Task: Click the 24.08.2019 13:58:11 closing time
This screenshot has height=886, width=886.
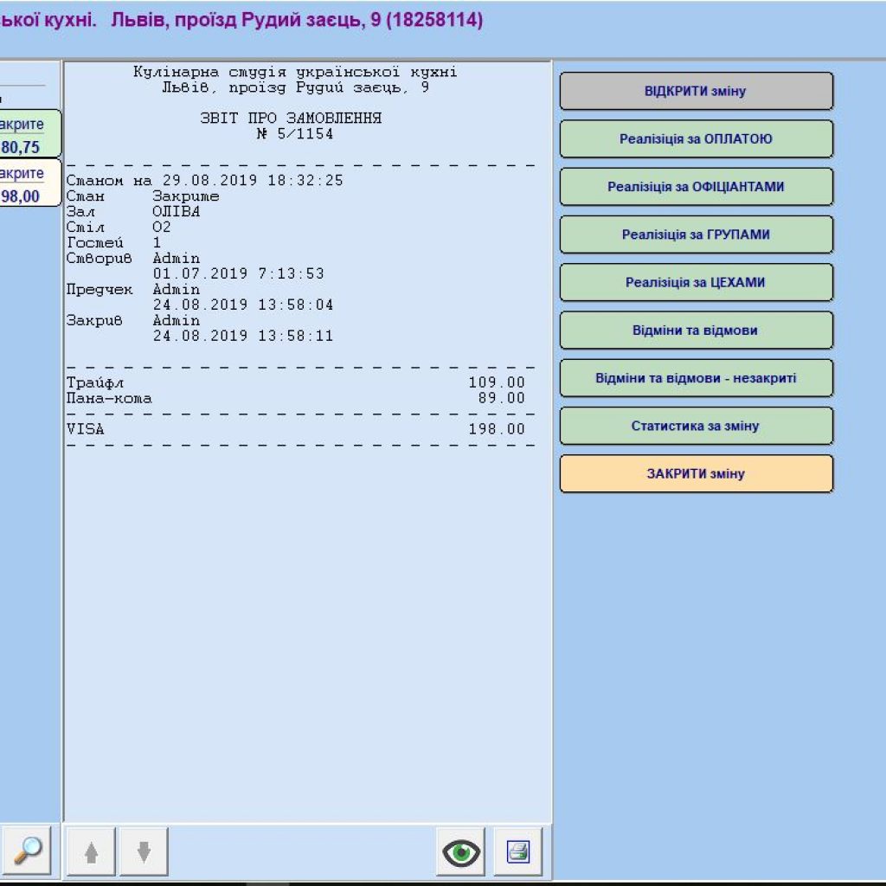Action: 243,337
